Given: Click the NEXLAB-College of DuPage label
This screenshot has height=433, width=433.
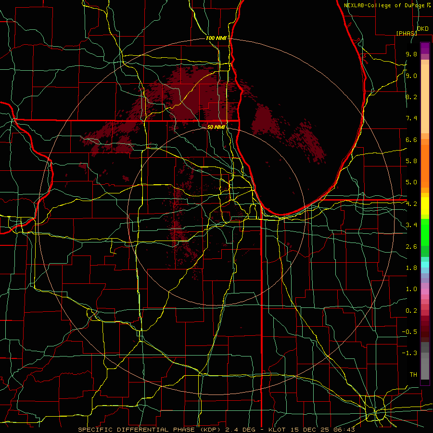Looking at the screenshot, I should tap(385, 5).
